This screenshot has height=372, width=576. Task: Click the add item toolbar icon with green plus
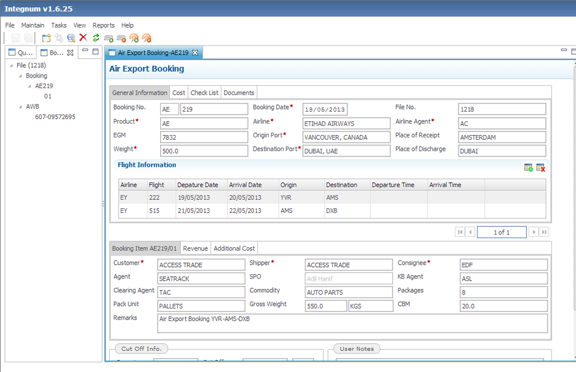click(x=109, y=38)
